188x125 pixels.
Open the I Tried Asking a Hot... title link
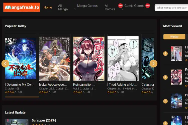coord(122,85)
